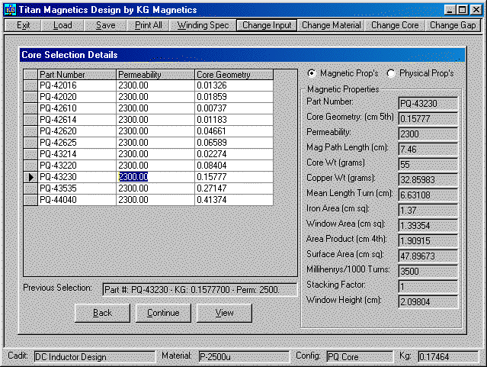This screenshot has width=487, height=367.
Task: Click the Change Material button
Action: (x=331, y=25)
